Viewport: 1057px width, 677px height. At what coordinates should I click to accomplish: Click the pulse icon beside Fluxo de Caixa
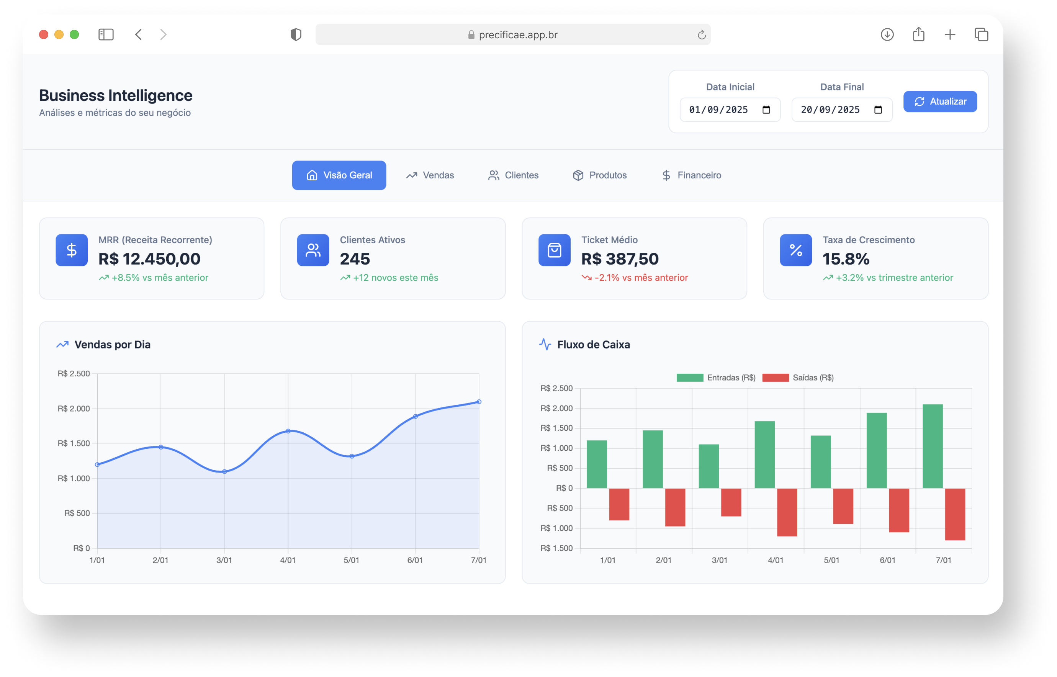click(545, 344)
